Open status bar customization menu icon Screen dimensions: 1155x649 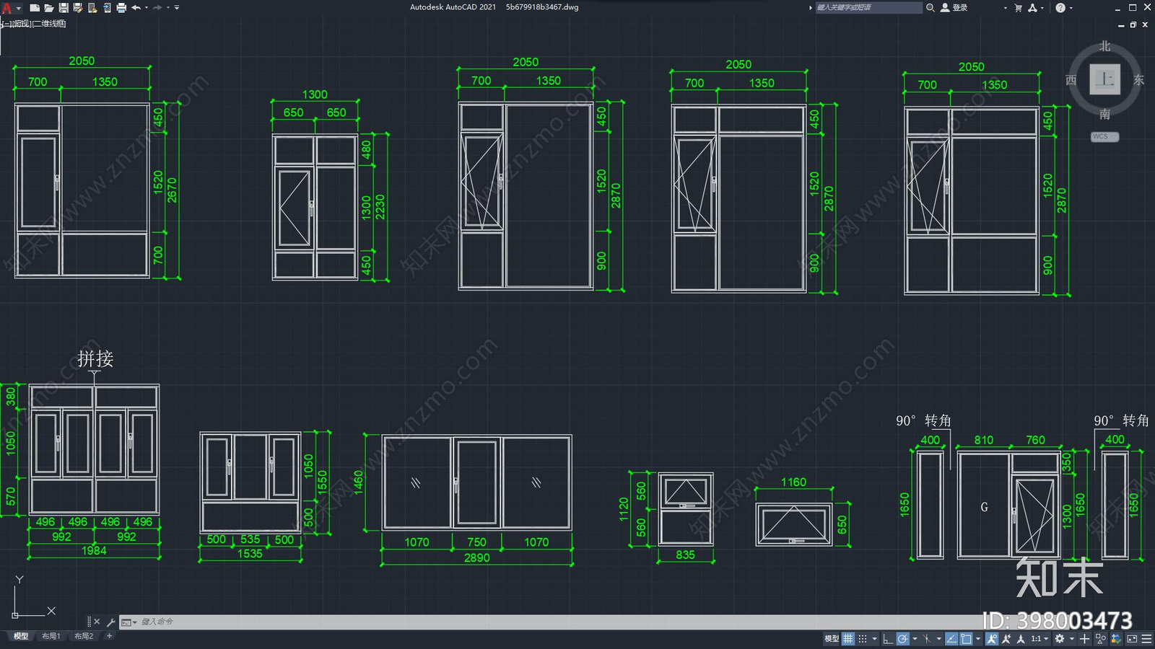1146,639
